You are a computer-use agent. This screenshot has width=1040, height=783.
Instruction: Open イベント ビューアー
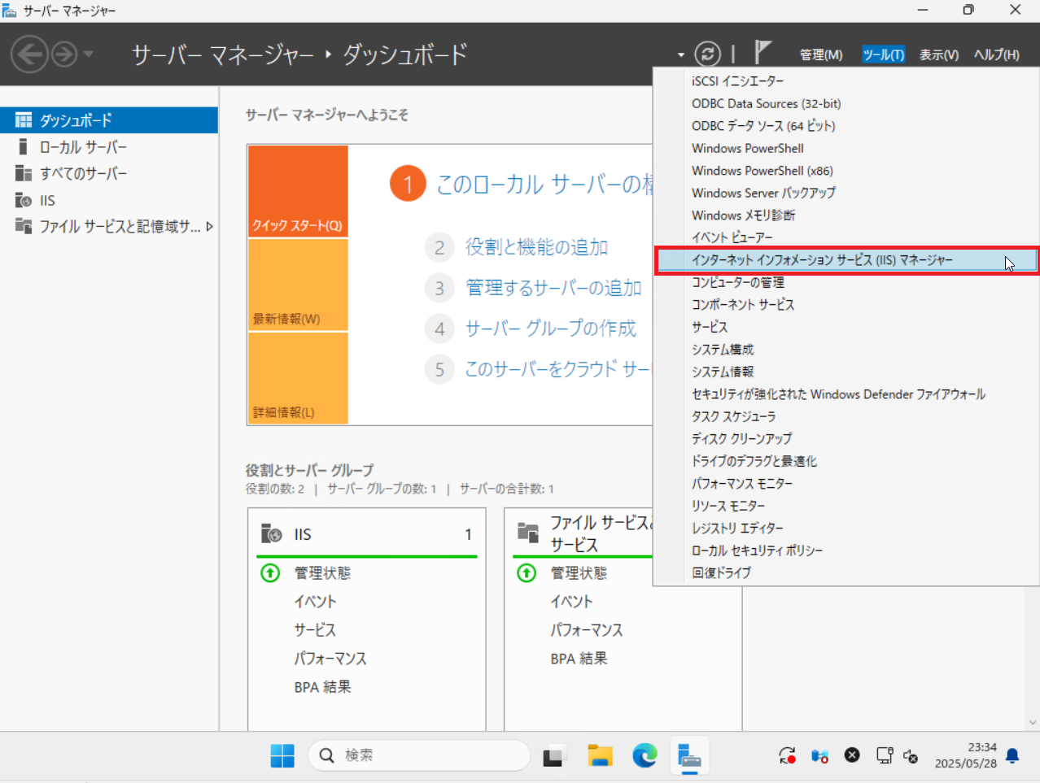click(x=846, y=237)
